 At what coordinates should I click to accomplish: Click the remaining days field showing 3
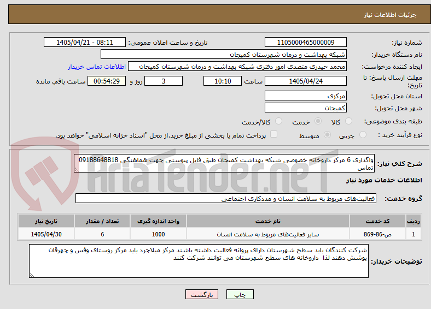click(x=164, y=81)
